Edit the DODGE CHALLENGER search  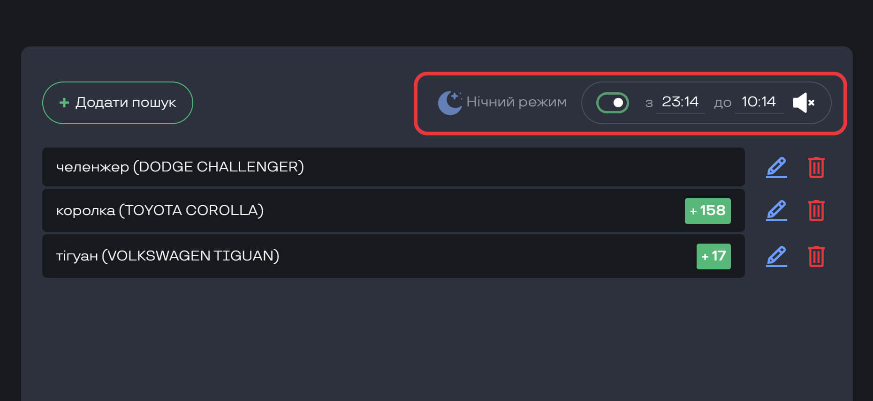click(x=776, y=167)
